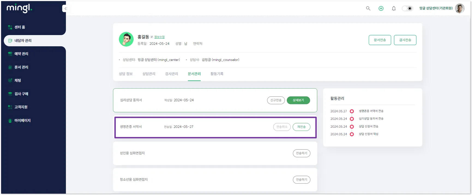This screenshot has height=195, width=472.
Task: Click 상세보기 for 심리상담 동의서
Action: point(298,100)
